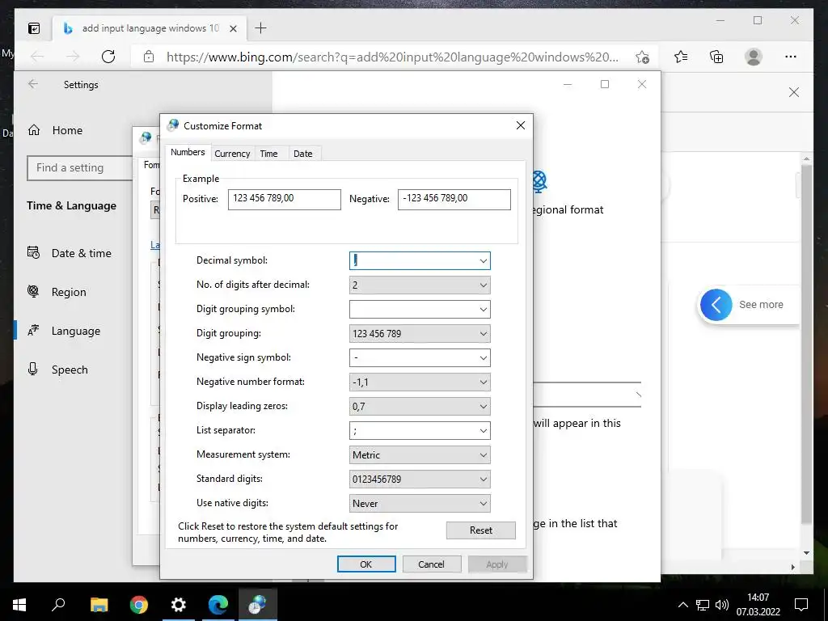This screenshot has height=621, width=828.
Task: Open the Windows Start menu
Action: [x=19, y=605]
